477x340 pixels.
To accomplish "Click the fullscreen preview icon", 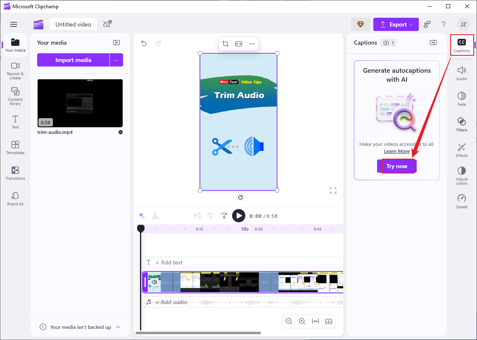I will click(x=333, y=190).
